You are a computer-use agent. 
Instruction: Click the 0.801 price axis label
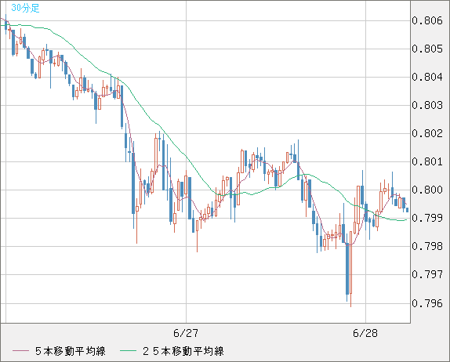[x=427, y=161]
